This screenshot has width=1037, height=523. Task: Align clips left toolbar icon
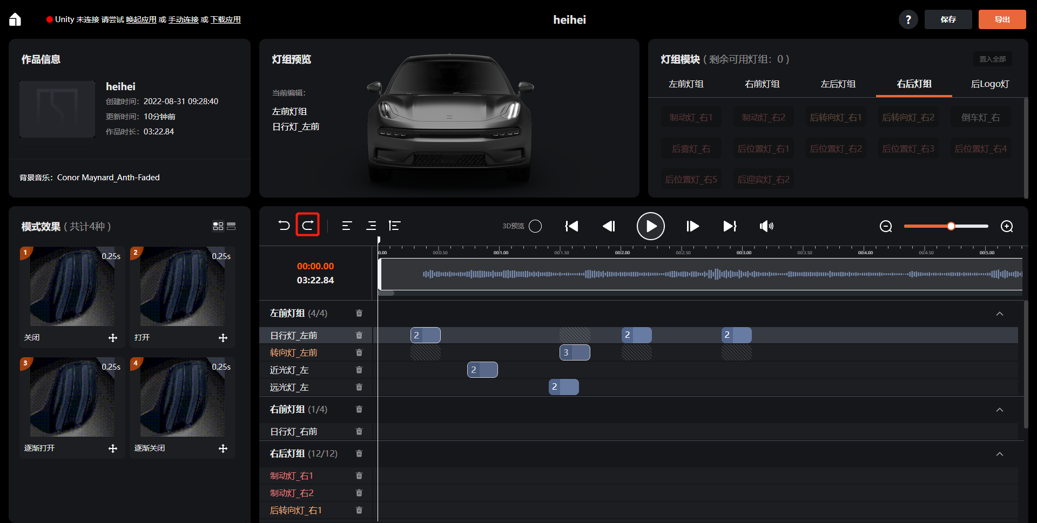coord(347,226)
